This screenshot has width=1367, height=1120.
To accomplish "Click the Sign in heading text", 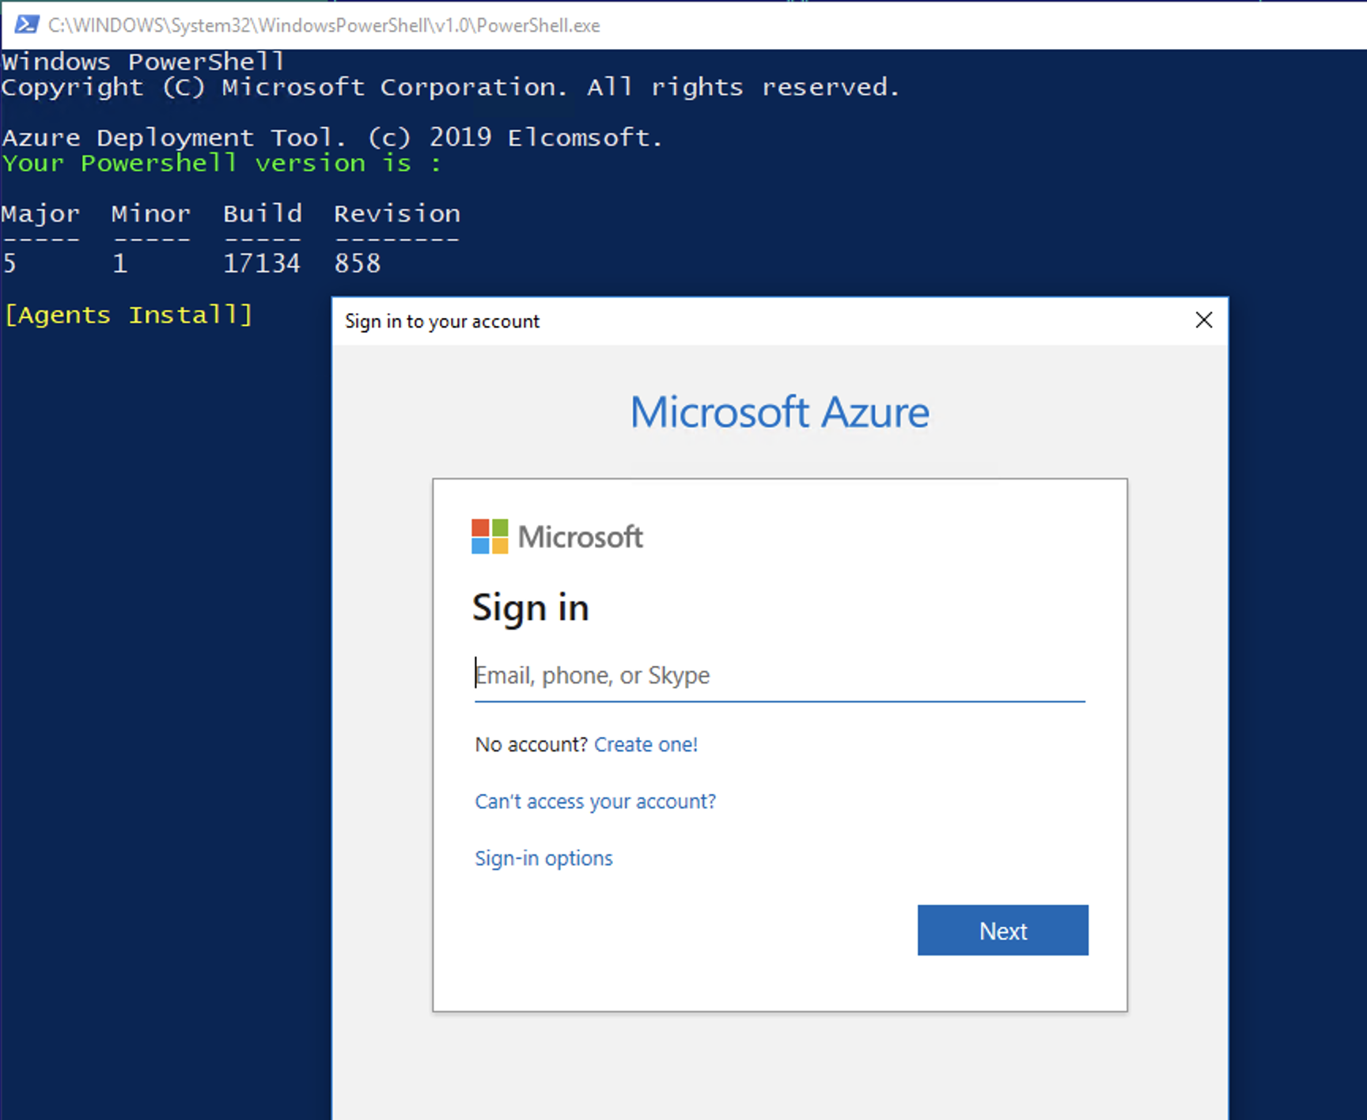I will click(x=530, y=608).
